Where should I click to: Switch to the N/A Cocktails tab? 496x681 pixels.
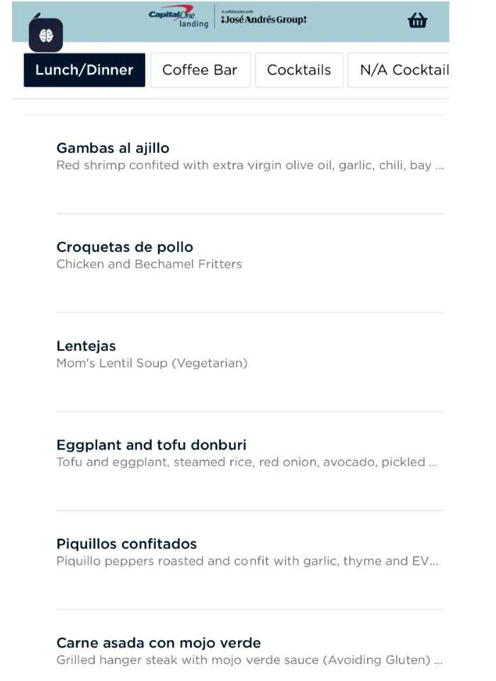(x=399, y=70)
